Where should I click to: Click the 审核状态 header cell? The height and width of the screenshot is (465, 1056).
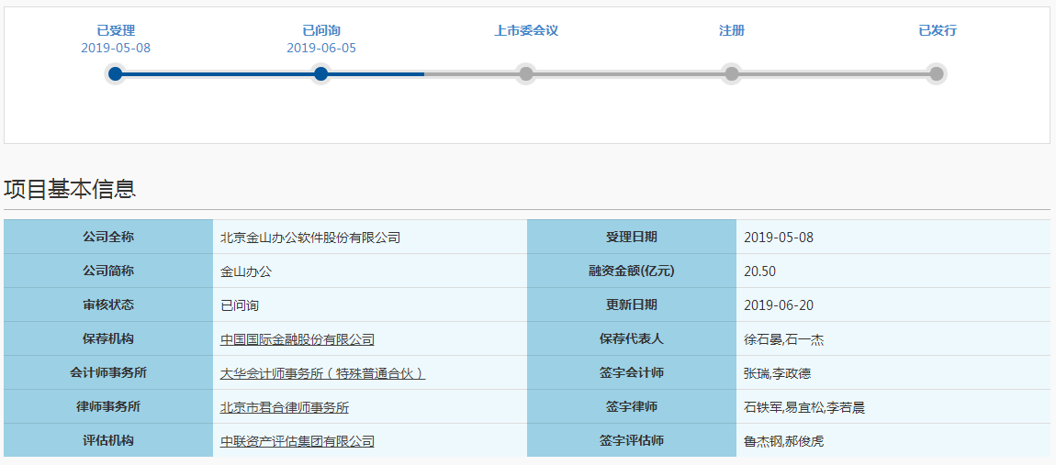click(x=108, y=304)
